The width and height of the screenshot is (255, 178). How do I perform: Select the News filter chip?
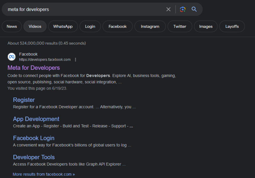coord(12,26)
